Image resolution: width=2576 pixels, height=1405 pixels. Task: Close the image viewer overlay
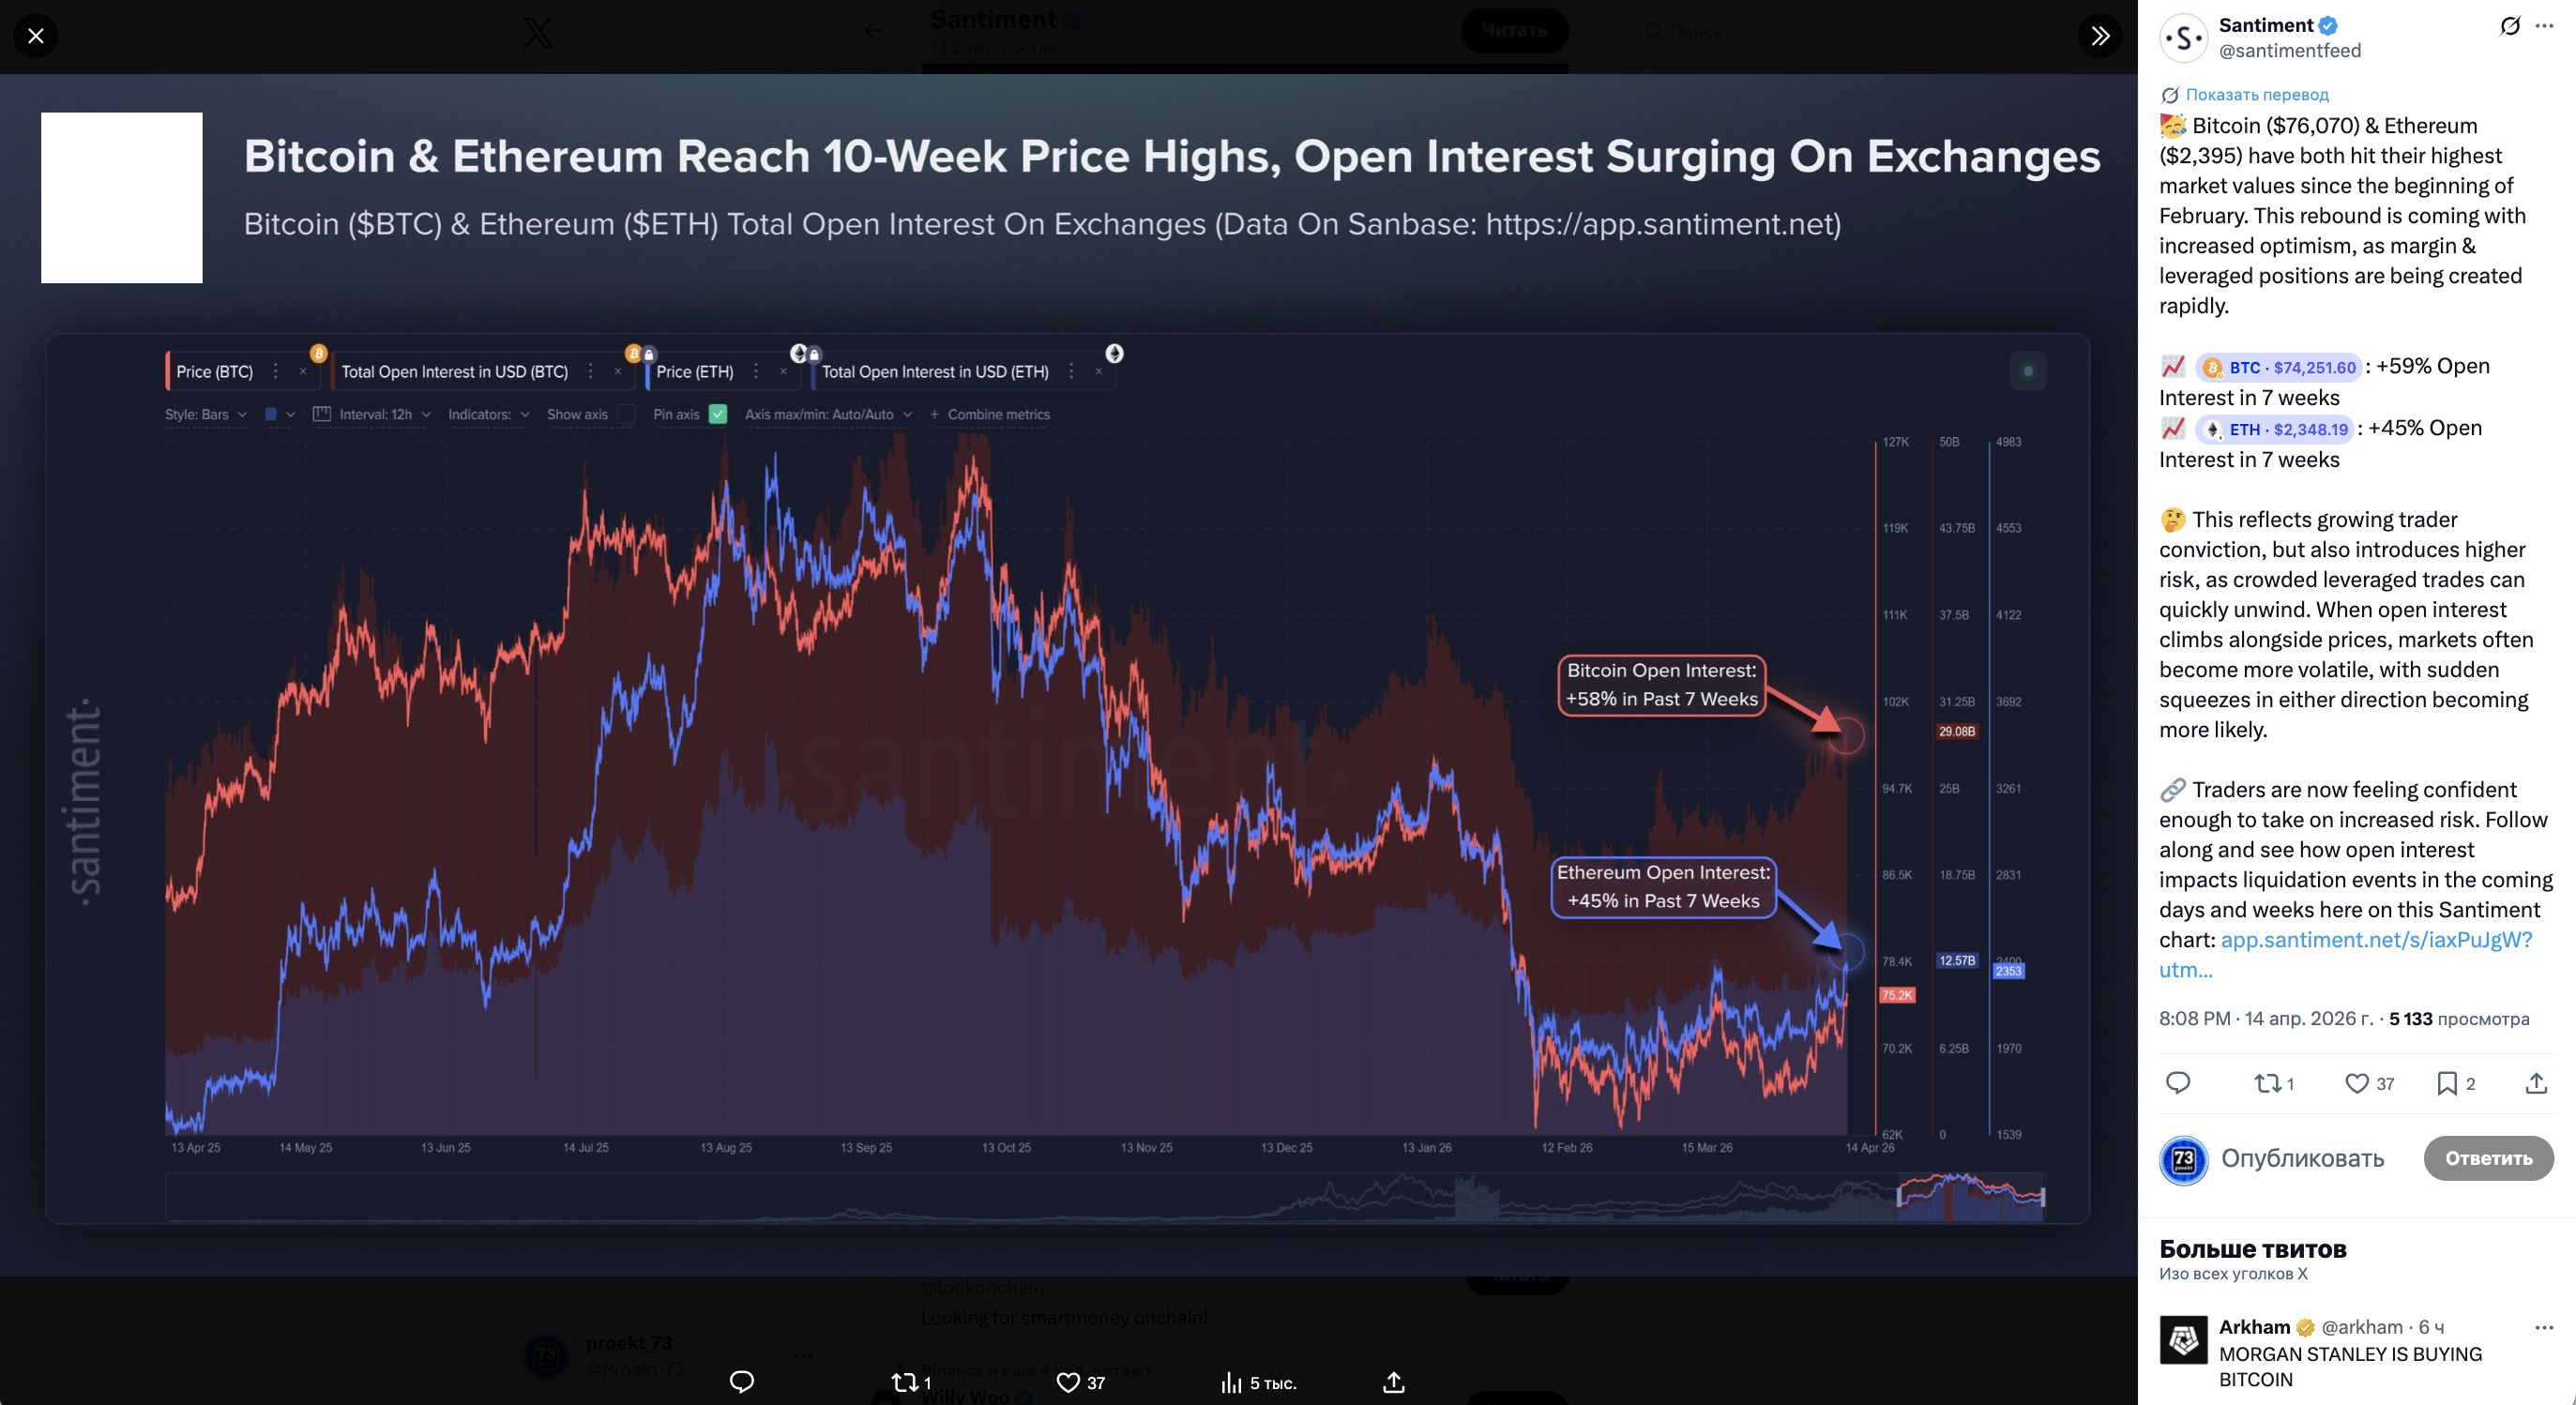click(36, 36)
